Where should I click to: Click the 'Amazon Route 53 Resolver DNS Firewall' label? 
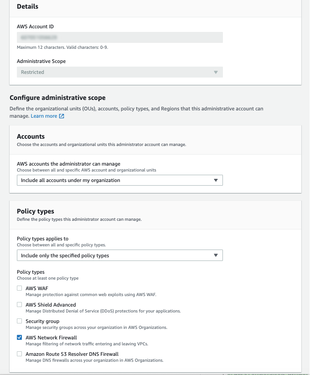click(72, 354)
